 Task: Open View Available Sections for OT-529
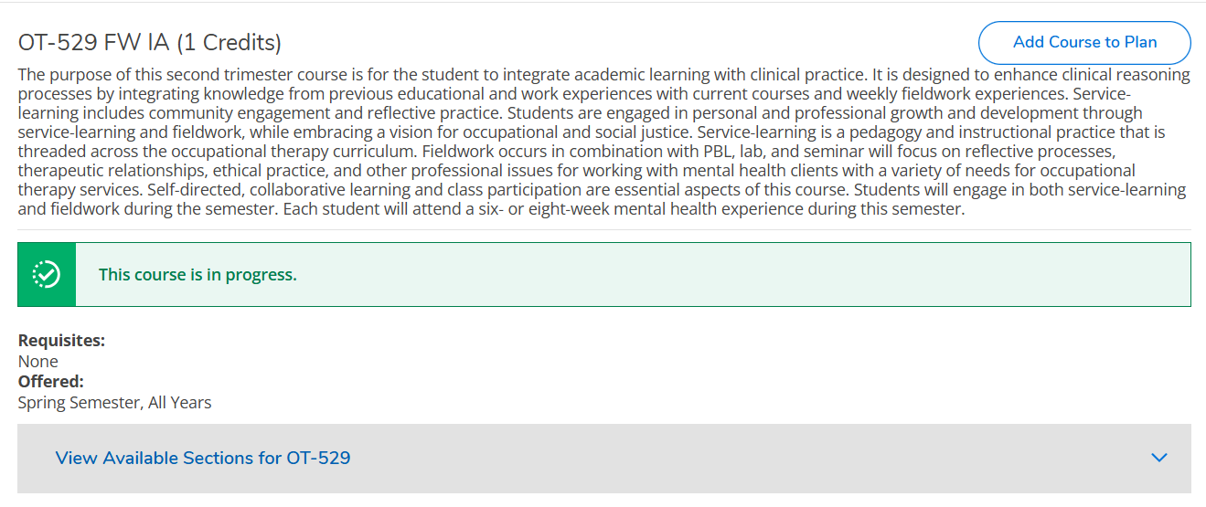pos(203,458)
